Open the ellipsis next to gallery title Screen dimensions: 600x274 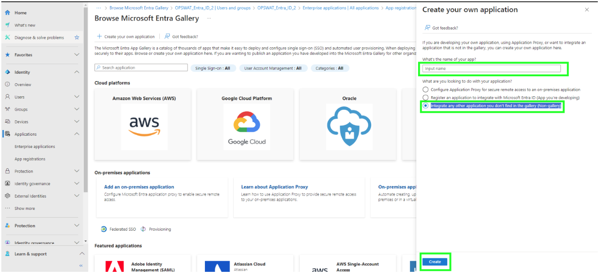[x=209, y=18]
